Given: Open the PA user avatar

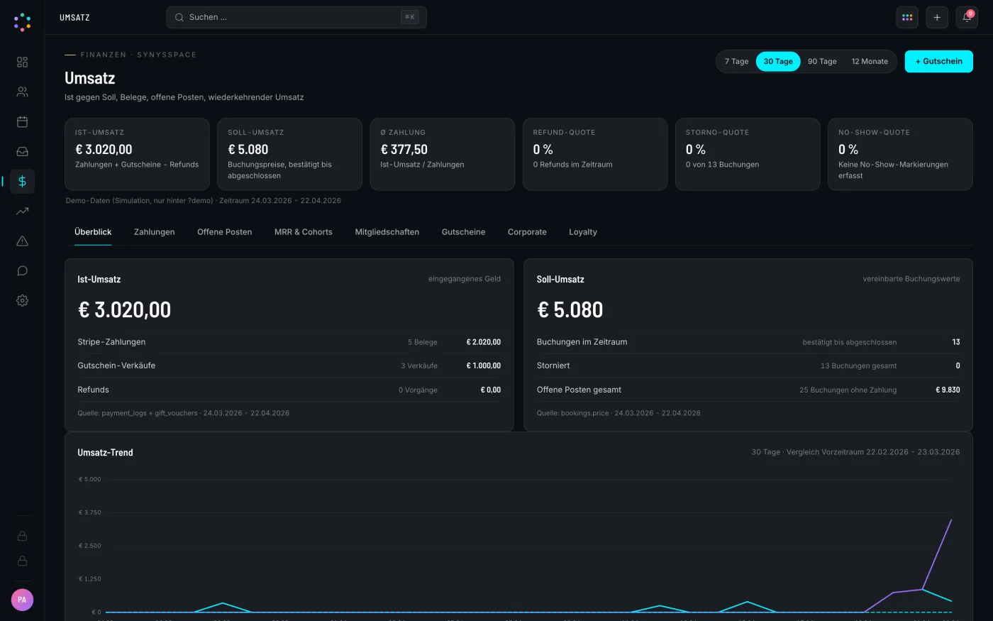Looking at the screenshot, I should (x=22, y=600).
